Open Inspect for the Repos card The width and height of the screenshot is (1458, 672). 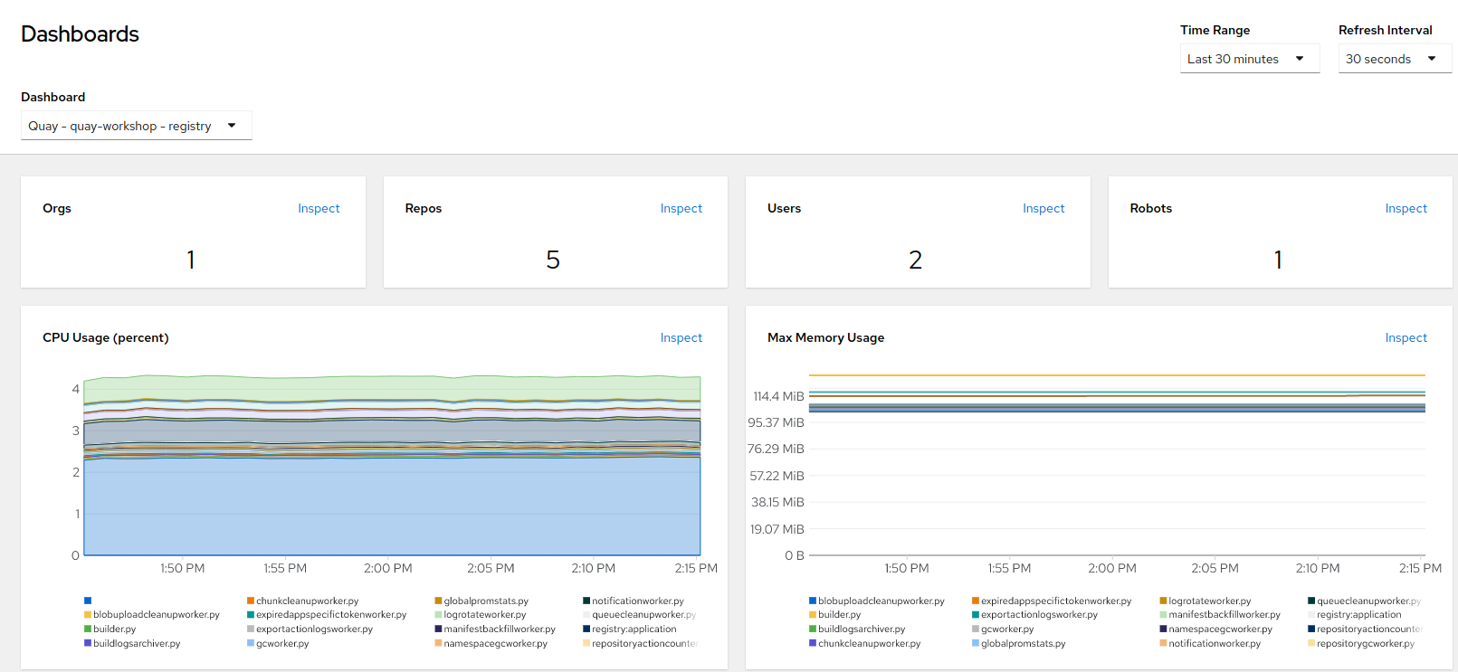681,208
